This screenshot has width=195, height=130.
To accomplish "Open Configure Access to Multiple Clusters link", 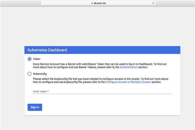I will coord(128,82).
